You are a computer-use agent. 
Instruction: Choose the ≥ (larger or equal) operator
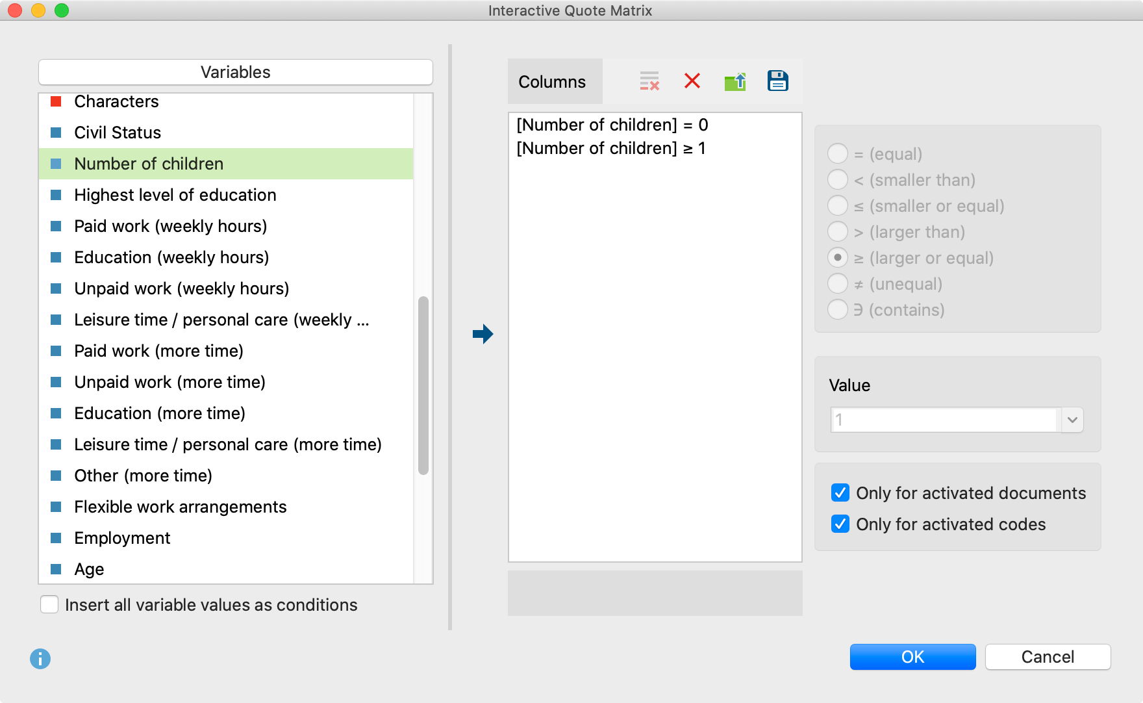pos(838,258)
